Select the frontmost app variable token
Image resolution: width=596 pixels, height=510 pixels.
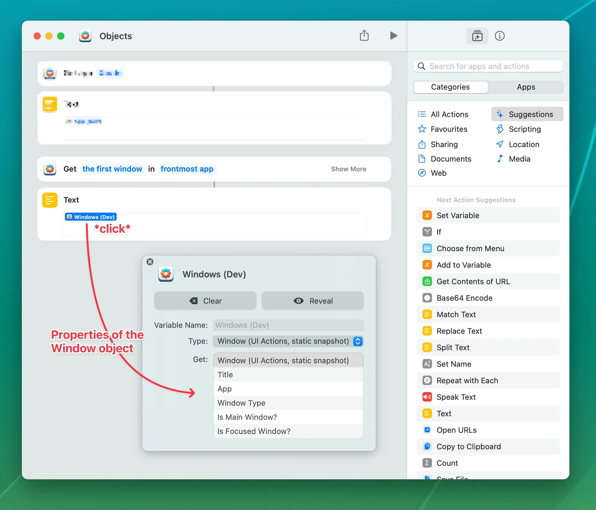pos(187,169)
